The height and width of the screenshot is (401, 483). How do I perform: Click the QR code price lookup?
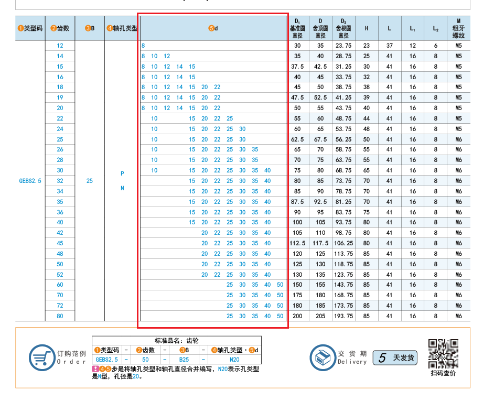pos(443,354)
